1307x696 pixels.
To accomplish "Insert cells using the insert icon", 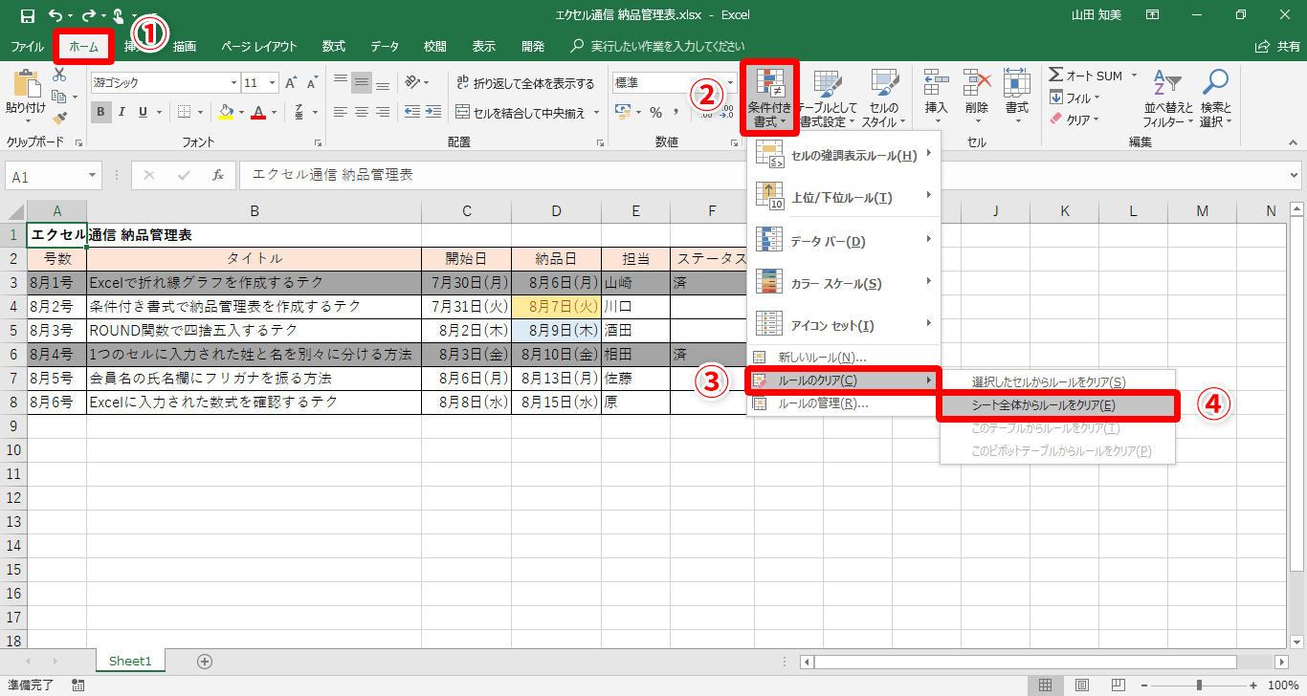I will (937, 98).
